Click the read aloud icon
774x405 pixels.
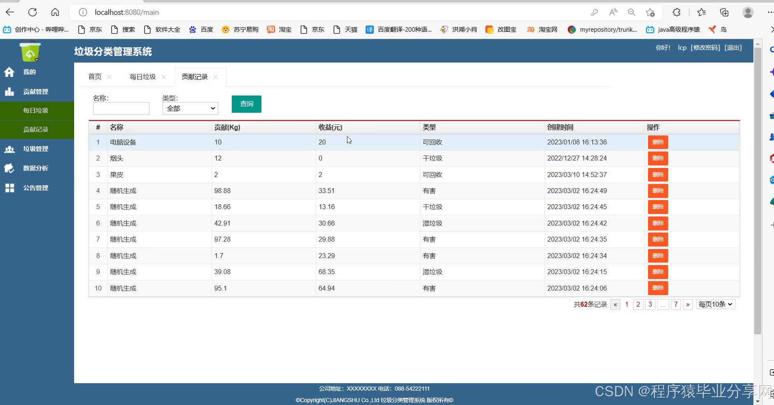point(613,12)
